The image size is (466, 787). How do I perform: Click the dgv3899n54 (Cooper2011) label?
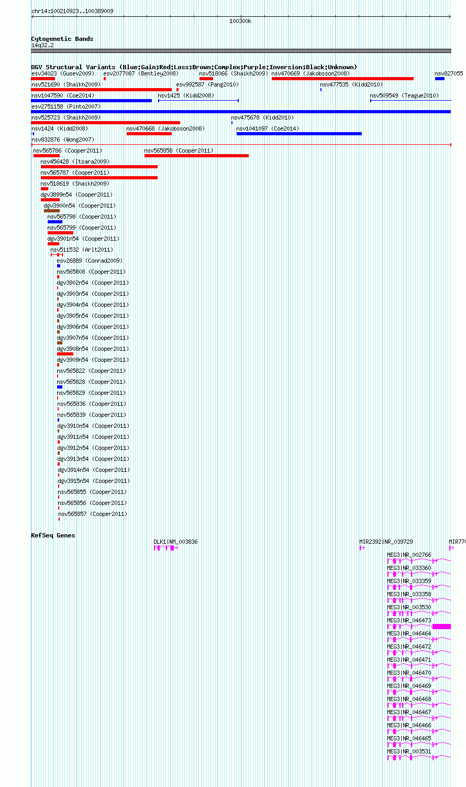[77, 195]
